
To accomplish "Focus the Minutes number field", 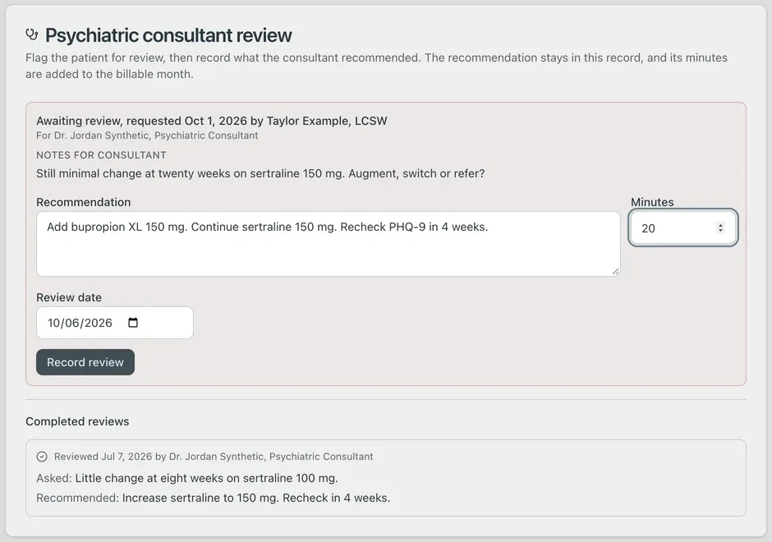I will (682, 228).
